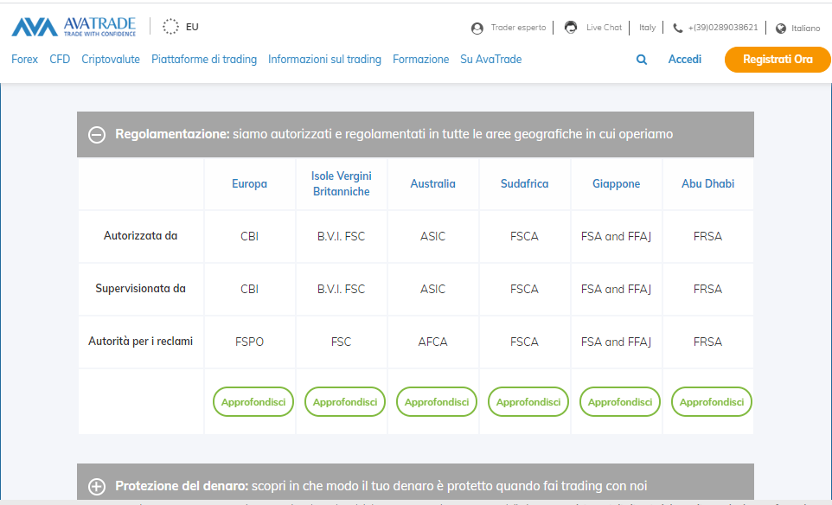Click CBI in Supervisionata da row
Image resolution: width=832 pixels, height=505 pixels.
pyautogui.click(x=249, y=289)
